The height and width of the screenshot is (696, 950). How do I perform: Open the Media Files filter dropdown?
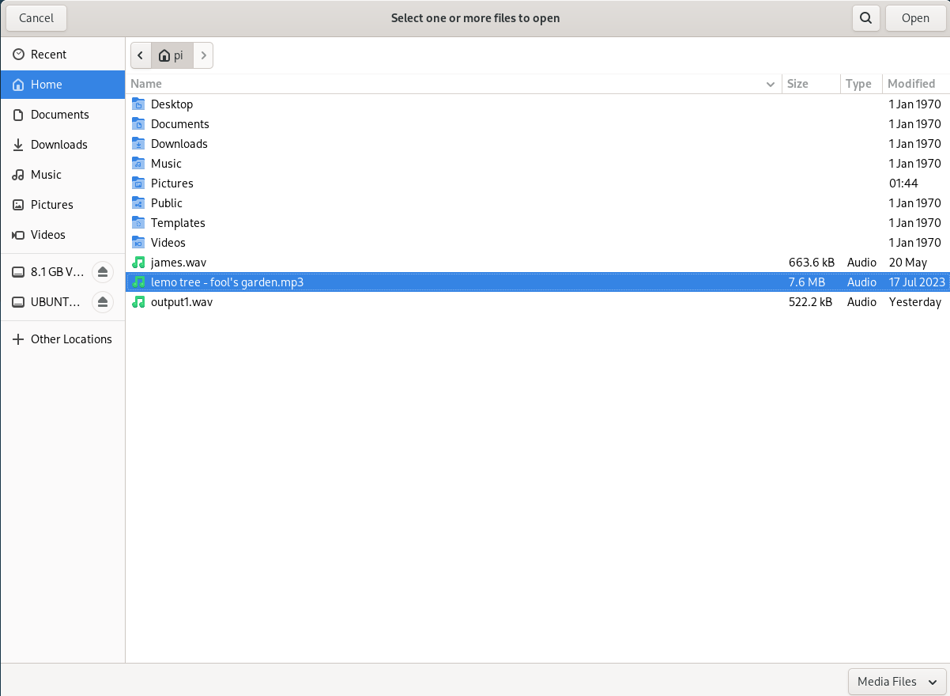[x=896, y=682]
